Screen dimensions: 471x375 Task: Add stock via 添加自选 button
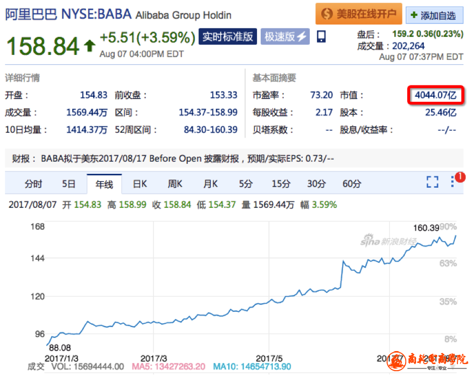coord(435,15)
